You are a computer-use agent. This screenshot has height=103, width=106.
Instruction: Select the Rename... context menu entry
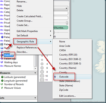(x=22, y=2)
